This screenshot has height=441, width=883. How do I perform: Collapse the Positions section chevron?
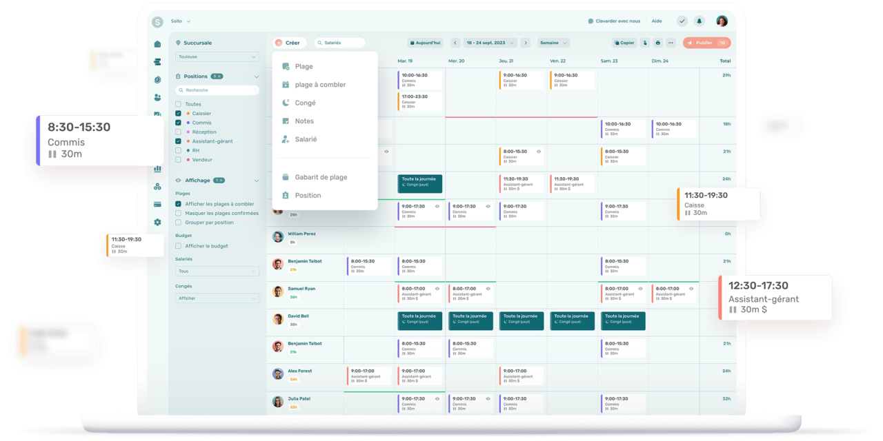click(258, 76)
